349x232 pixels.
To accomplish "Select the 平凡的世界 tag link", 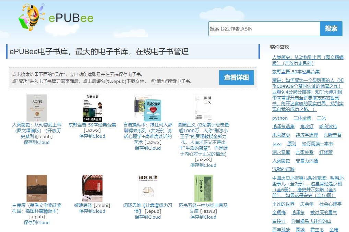I will coord(283,204).
